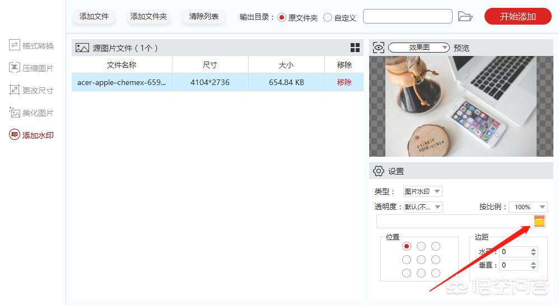The width and height of the screenshot is (559, 305).
Task: Start adding watermark with 开始添加
Action: 518,16
